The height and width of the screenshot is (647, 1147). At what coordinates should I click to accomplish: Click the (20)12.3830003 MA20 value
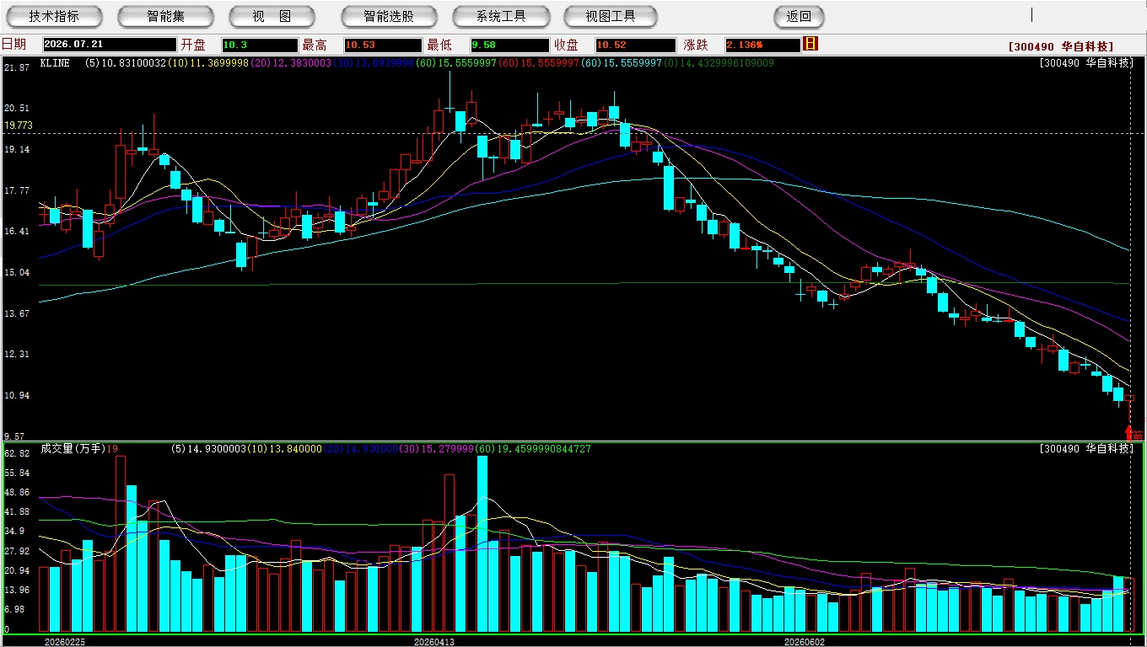pos(291,63)
